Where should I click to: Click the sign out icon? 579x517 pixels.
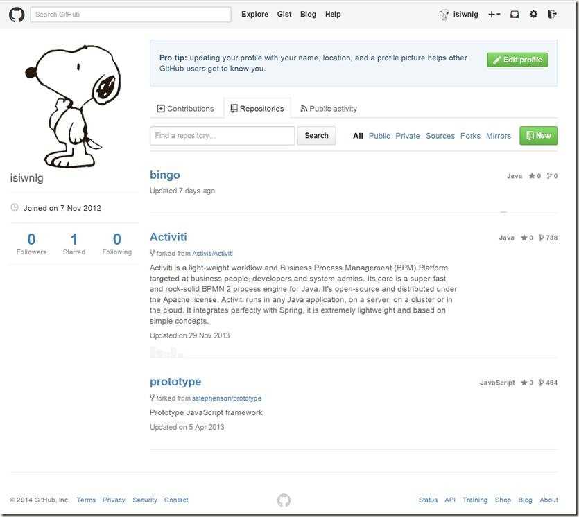click(x=552, y=15)
